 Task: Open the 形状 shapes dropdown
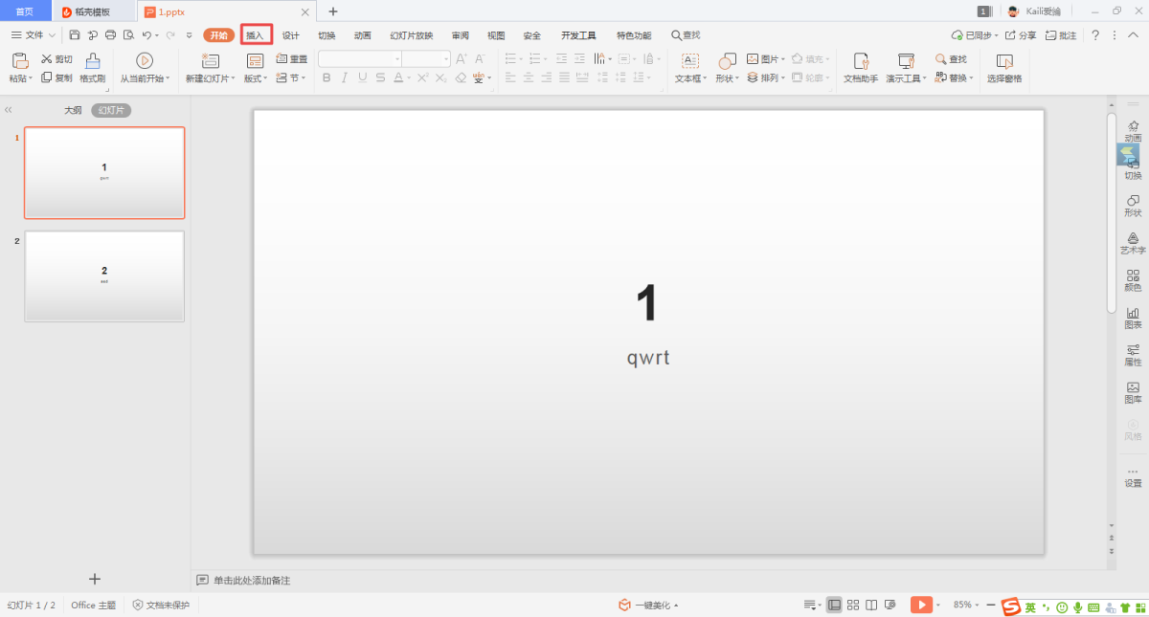[727, 78]
